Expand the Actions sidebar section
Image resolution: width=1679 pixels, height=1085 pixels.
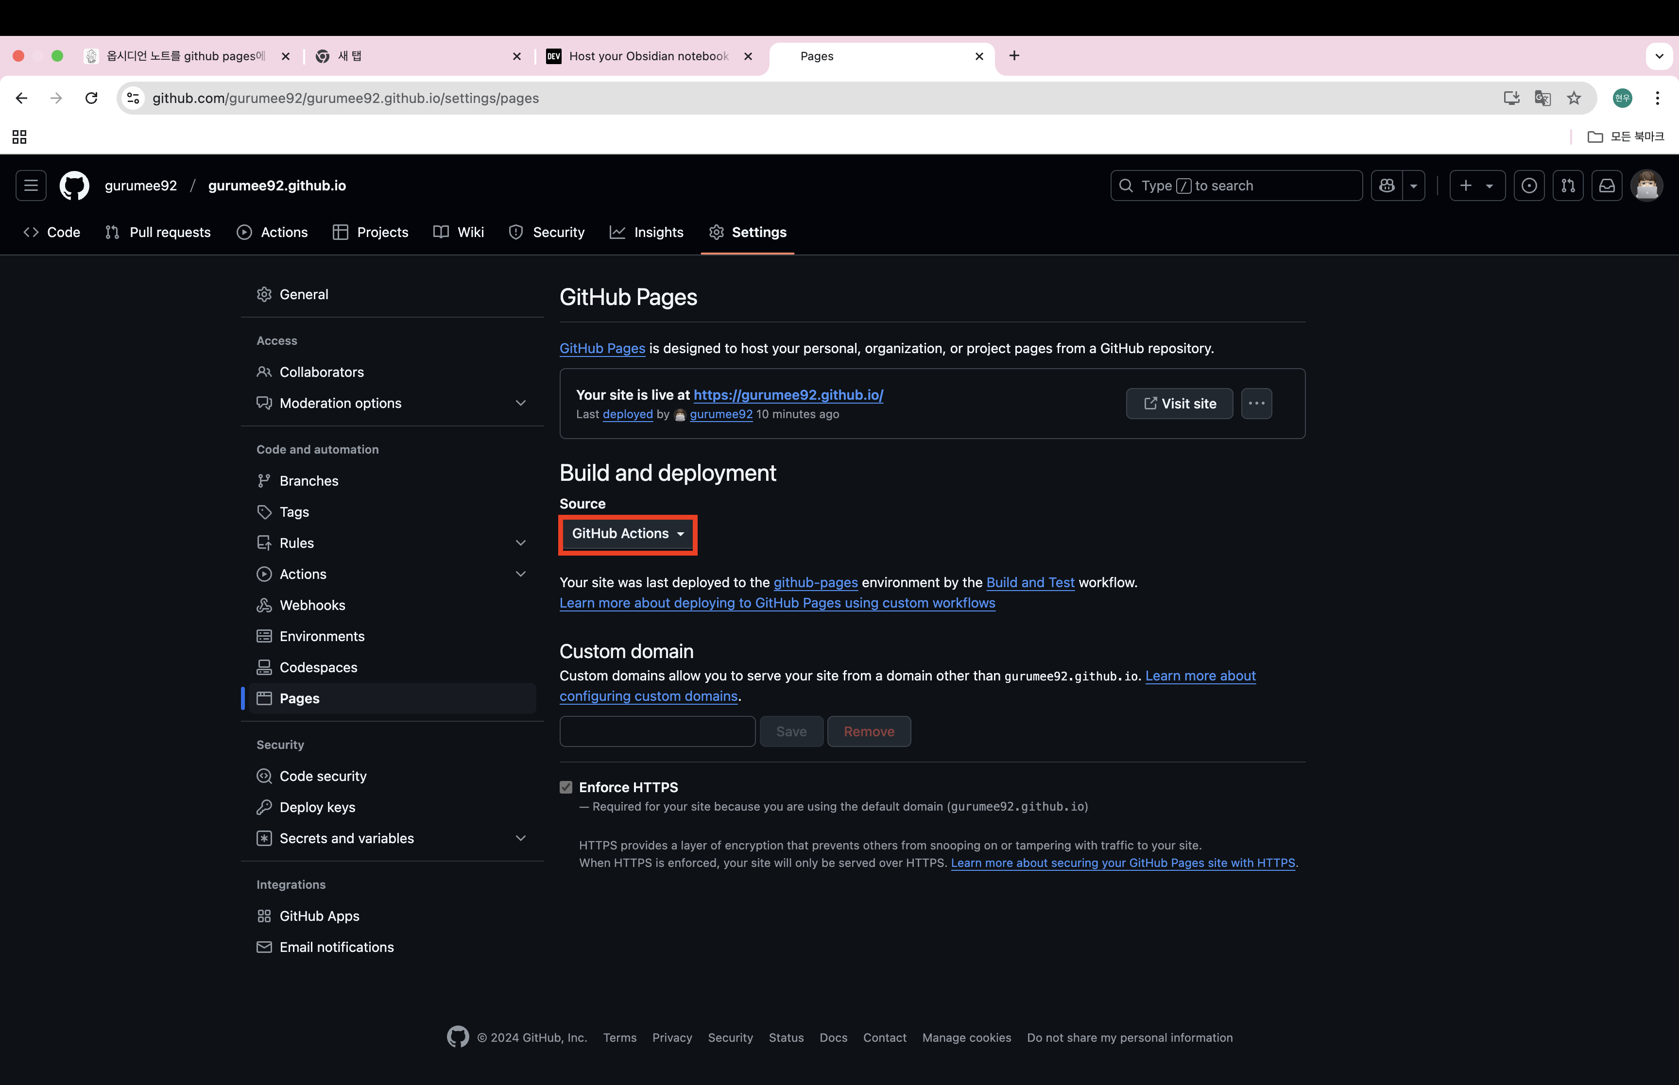coord(521,574)
